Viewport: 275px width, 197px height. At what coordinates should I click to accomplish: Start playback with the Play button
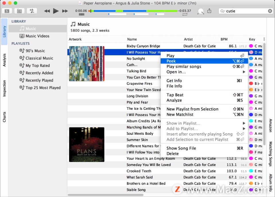coord(56,11)
